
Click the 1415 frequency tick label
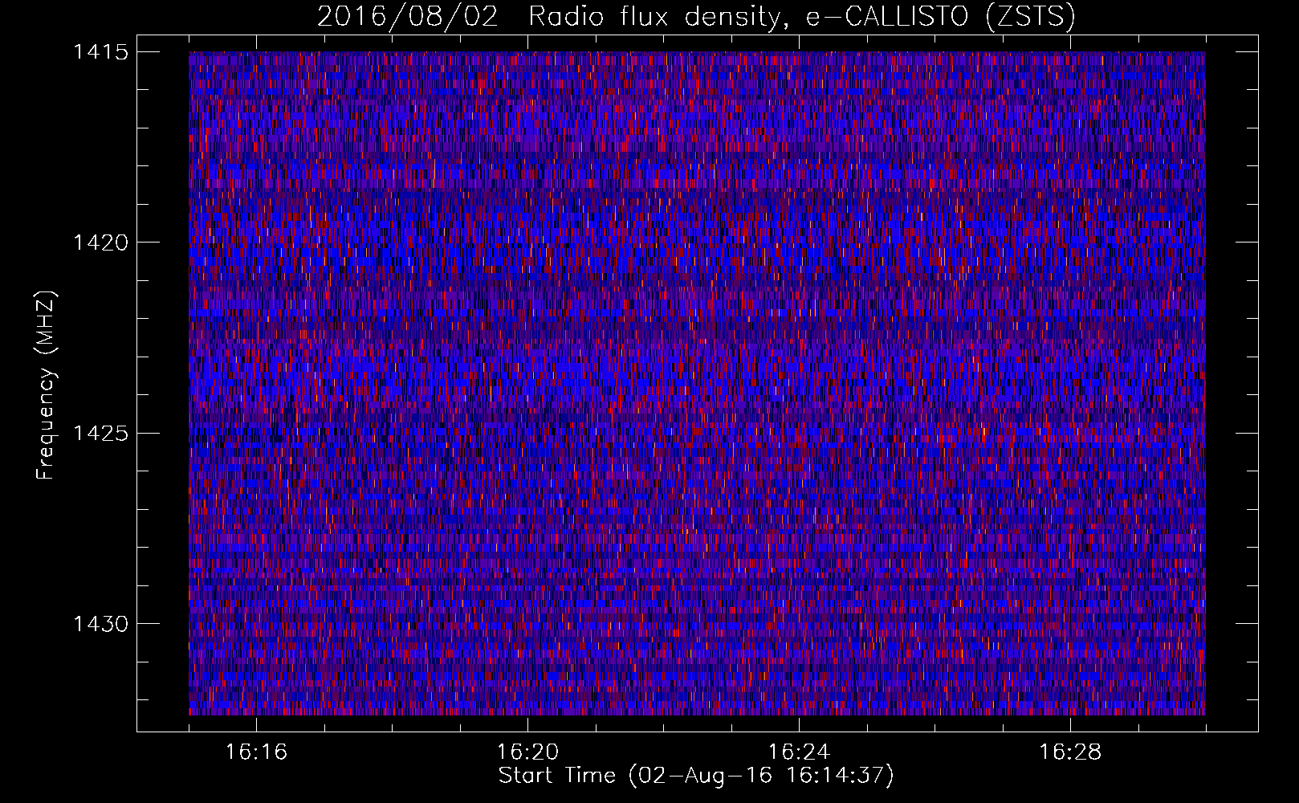(x=101, y=52)
